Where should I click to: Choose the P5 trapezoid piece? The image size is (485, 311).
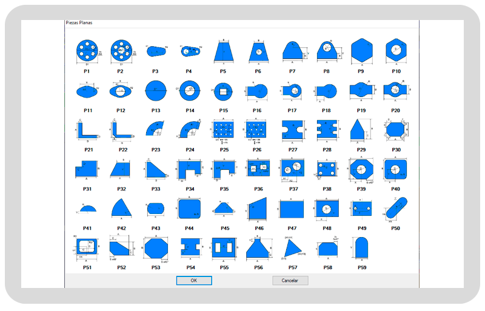tap(223, 52)
